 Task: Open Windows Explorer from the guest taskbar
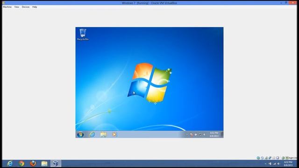pyautogui.click(x=103, y=134)
